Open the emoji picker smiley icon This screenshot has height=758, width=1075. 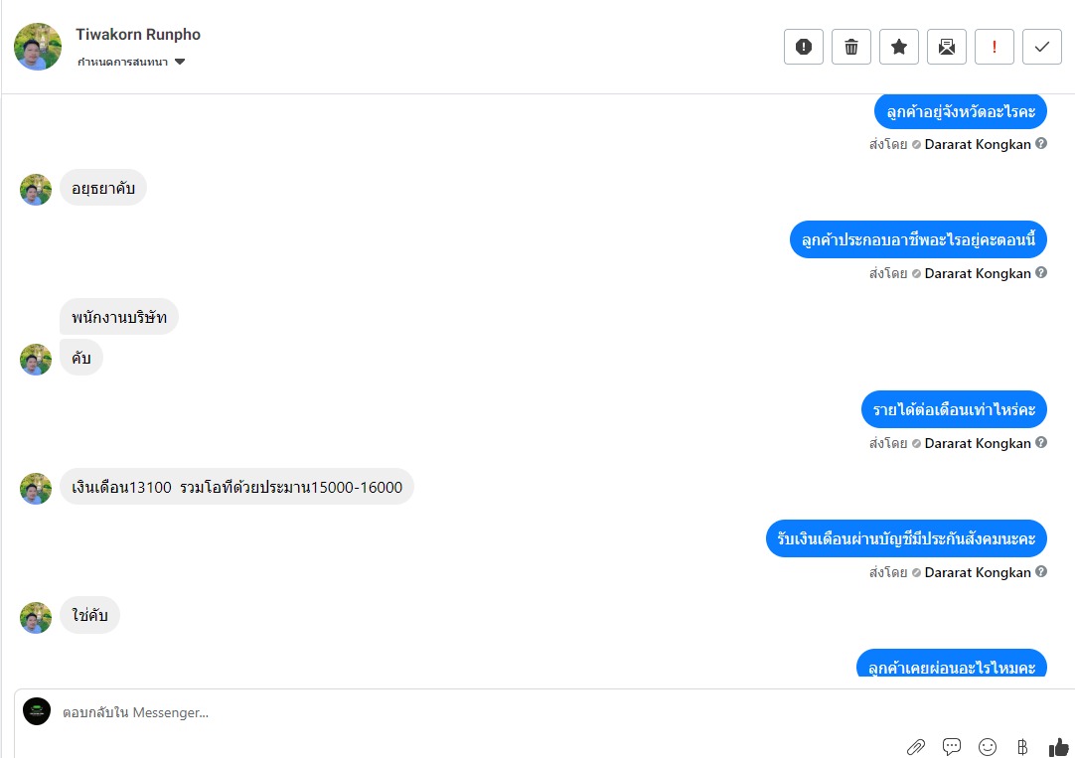point(988,746)
